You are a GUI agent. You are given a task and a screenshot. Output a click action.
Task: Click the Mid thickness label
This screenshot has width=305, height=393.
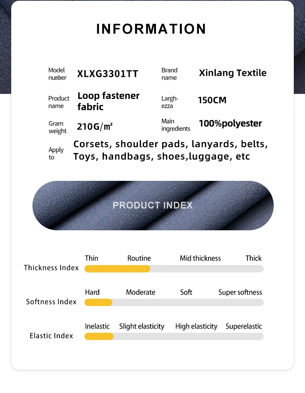point(200,258)
